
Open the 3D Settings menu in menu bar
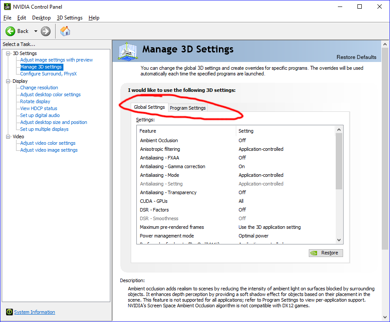(69, 18)
